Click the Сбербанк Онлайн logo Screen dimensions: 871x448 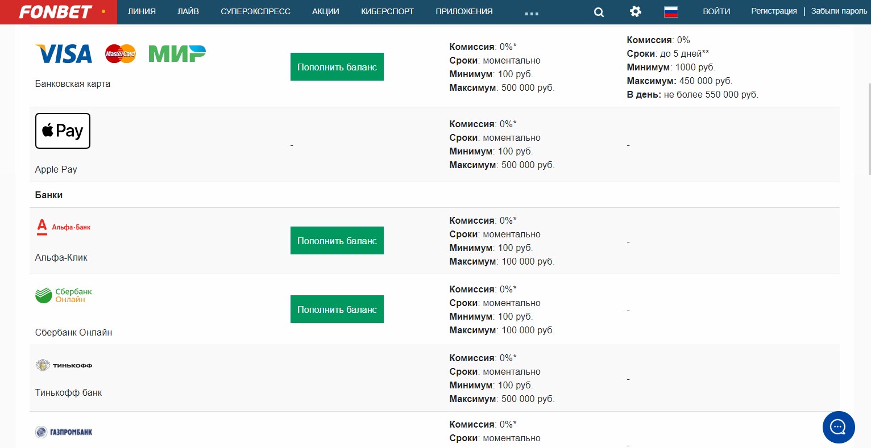[x=64, y=295]
